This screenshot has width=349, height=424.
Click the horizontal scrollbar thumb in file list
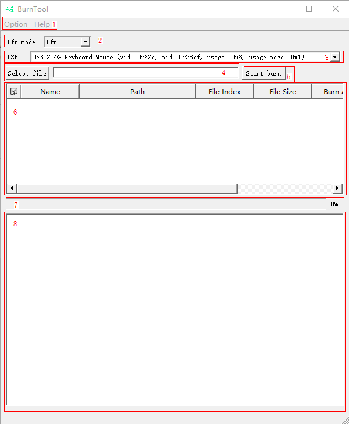(x=127, y=188)
